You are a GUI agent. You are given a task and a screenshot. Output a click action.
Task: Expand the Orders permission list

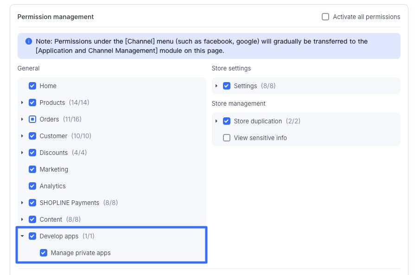pos(22,119)
